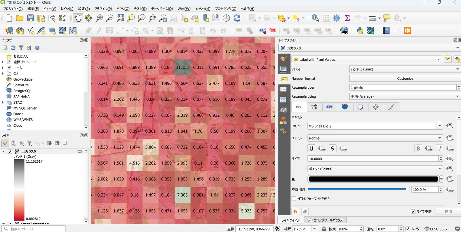Toggle underline U text style button
The image size is (461, 232).
click(311, 149)
